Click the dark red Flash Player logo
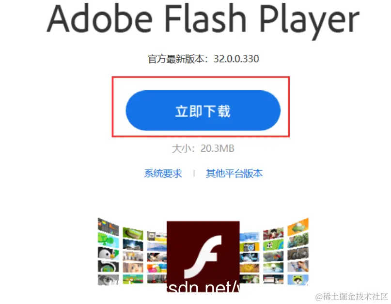This screenshot has height=304, width=391. coord(203,255)
